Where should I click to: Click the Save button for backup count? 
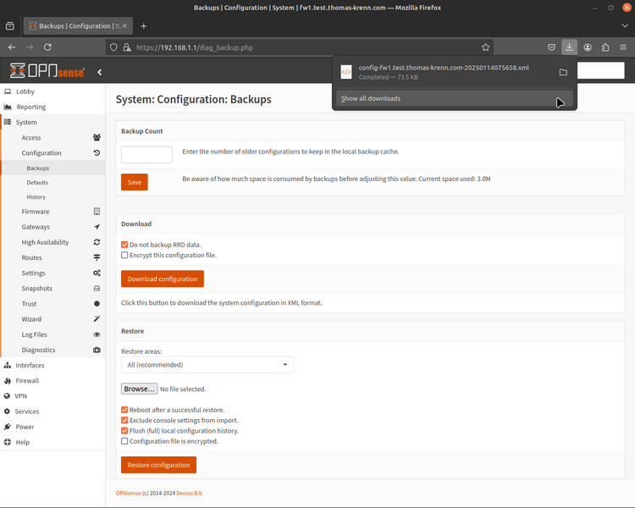(135, 182)
